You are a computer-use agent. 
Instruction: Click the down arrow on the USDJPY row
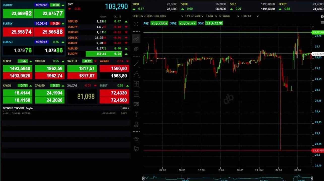[x=126, y=27]
